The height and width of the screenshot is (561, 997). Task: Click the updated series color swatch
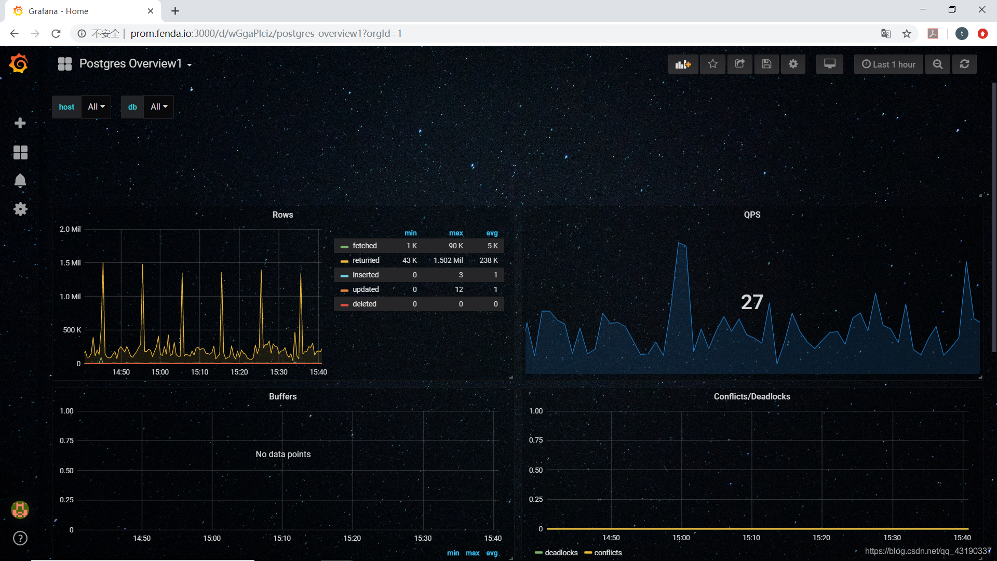pyautogui.click(x=344, y=290)
